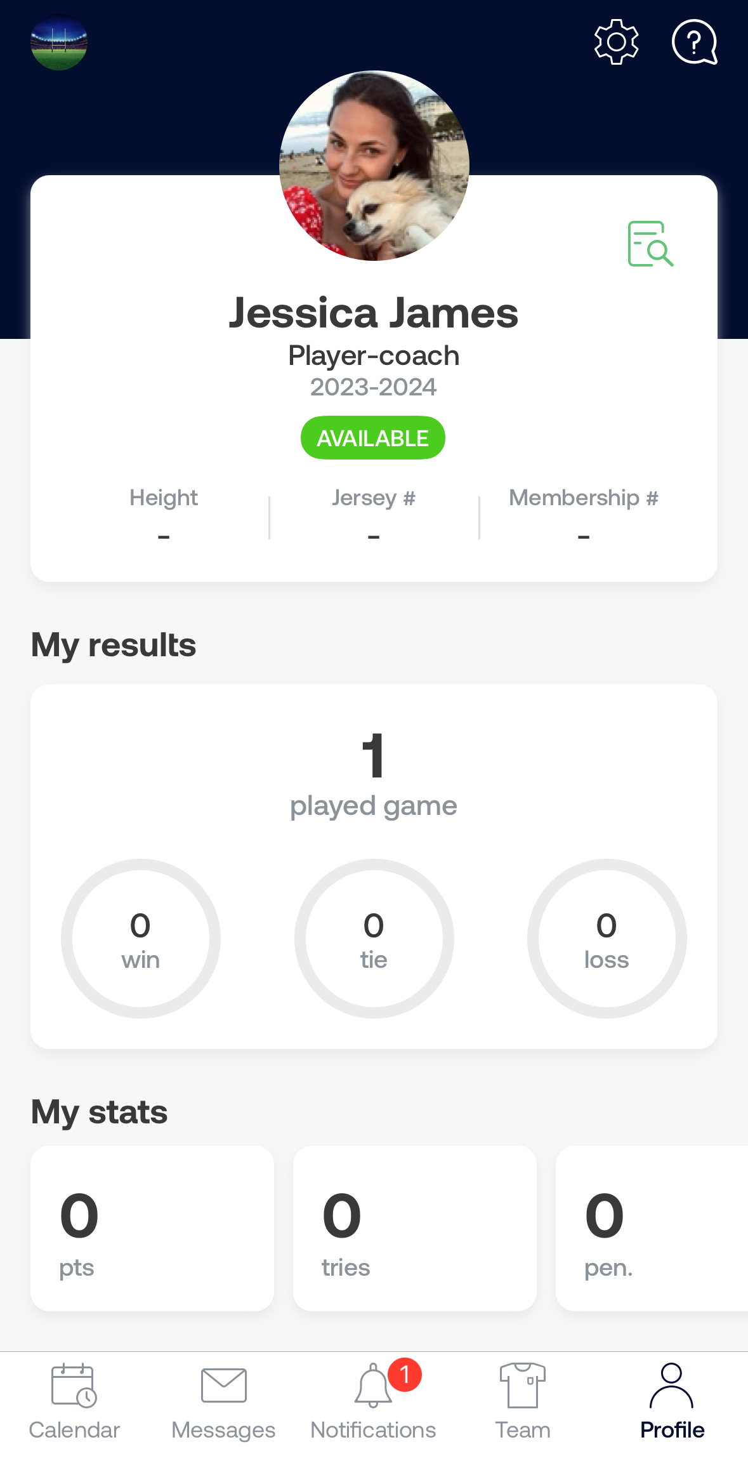Open the green document search icon

coord(650,244)
